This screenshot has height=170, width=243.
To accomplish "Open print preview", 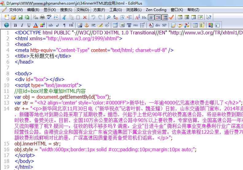I will coord(36,17).
